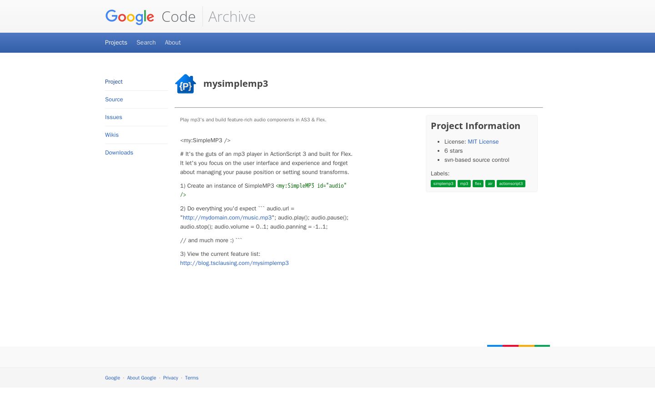The width and height of the screenshot is (655, 409).
Task: Click the 'Play mp3's and build feature-rich' summary
Action: pos(253,120)
